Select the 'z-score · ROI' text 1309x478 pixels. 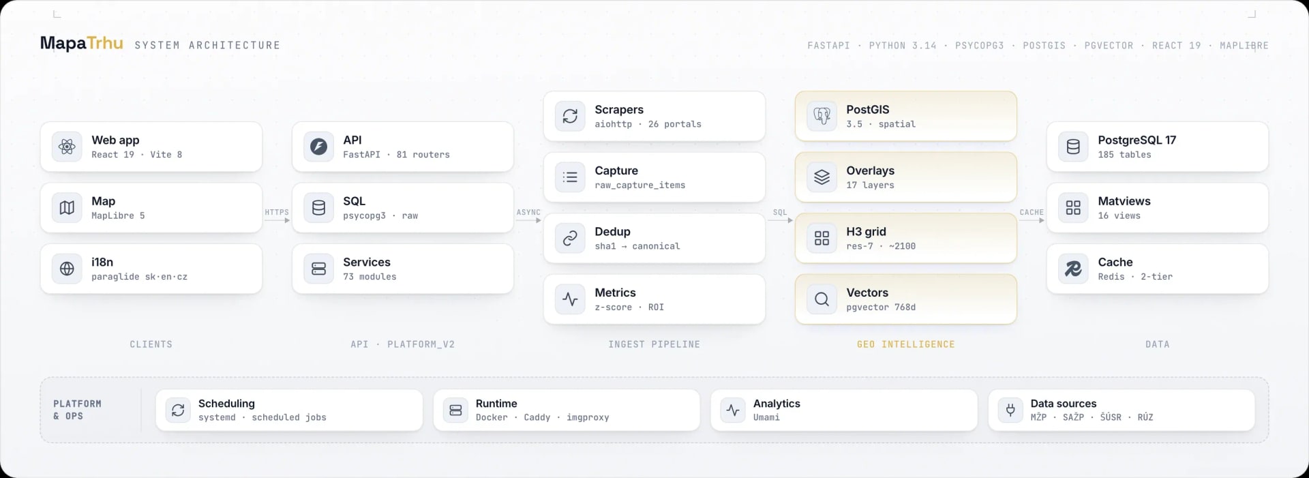click(629, 308)
